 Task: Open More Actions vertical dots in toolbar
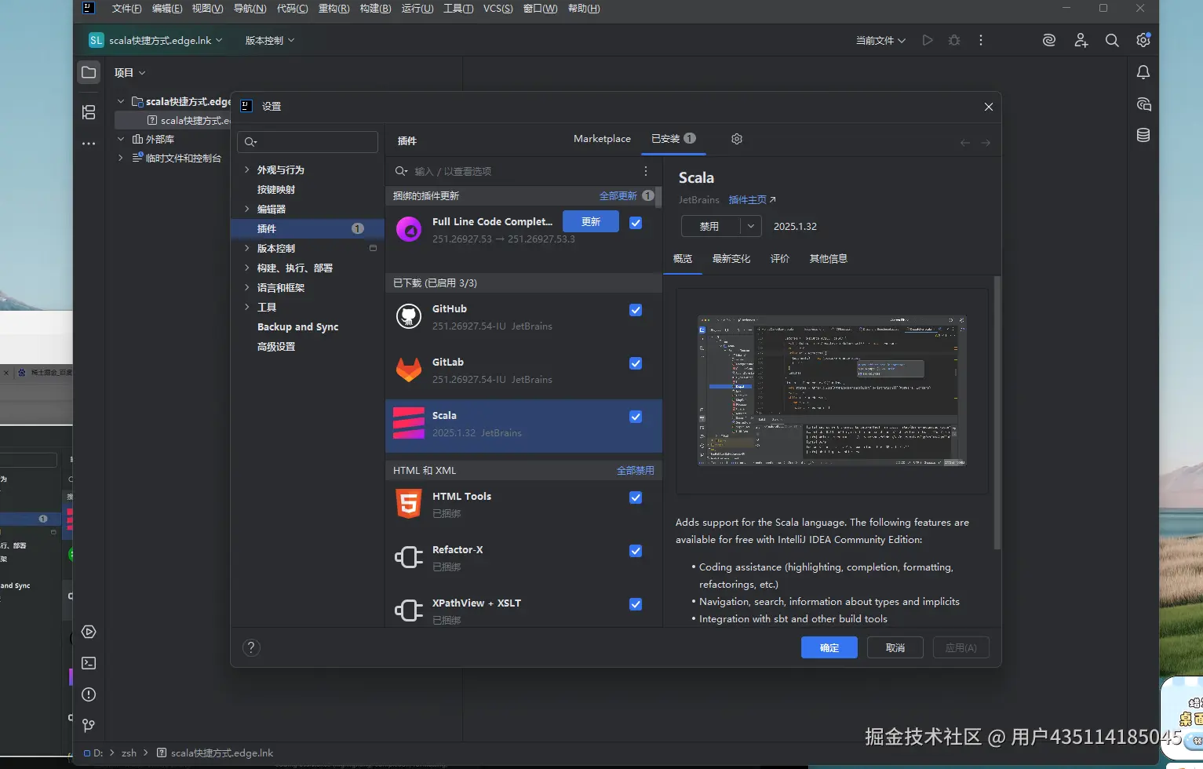coord(981,40)
